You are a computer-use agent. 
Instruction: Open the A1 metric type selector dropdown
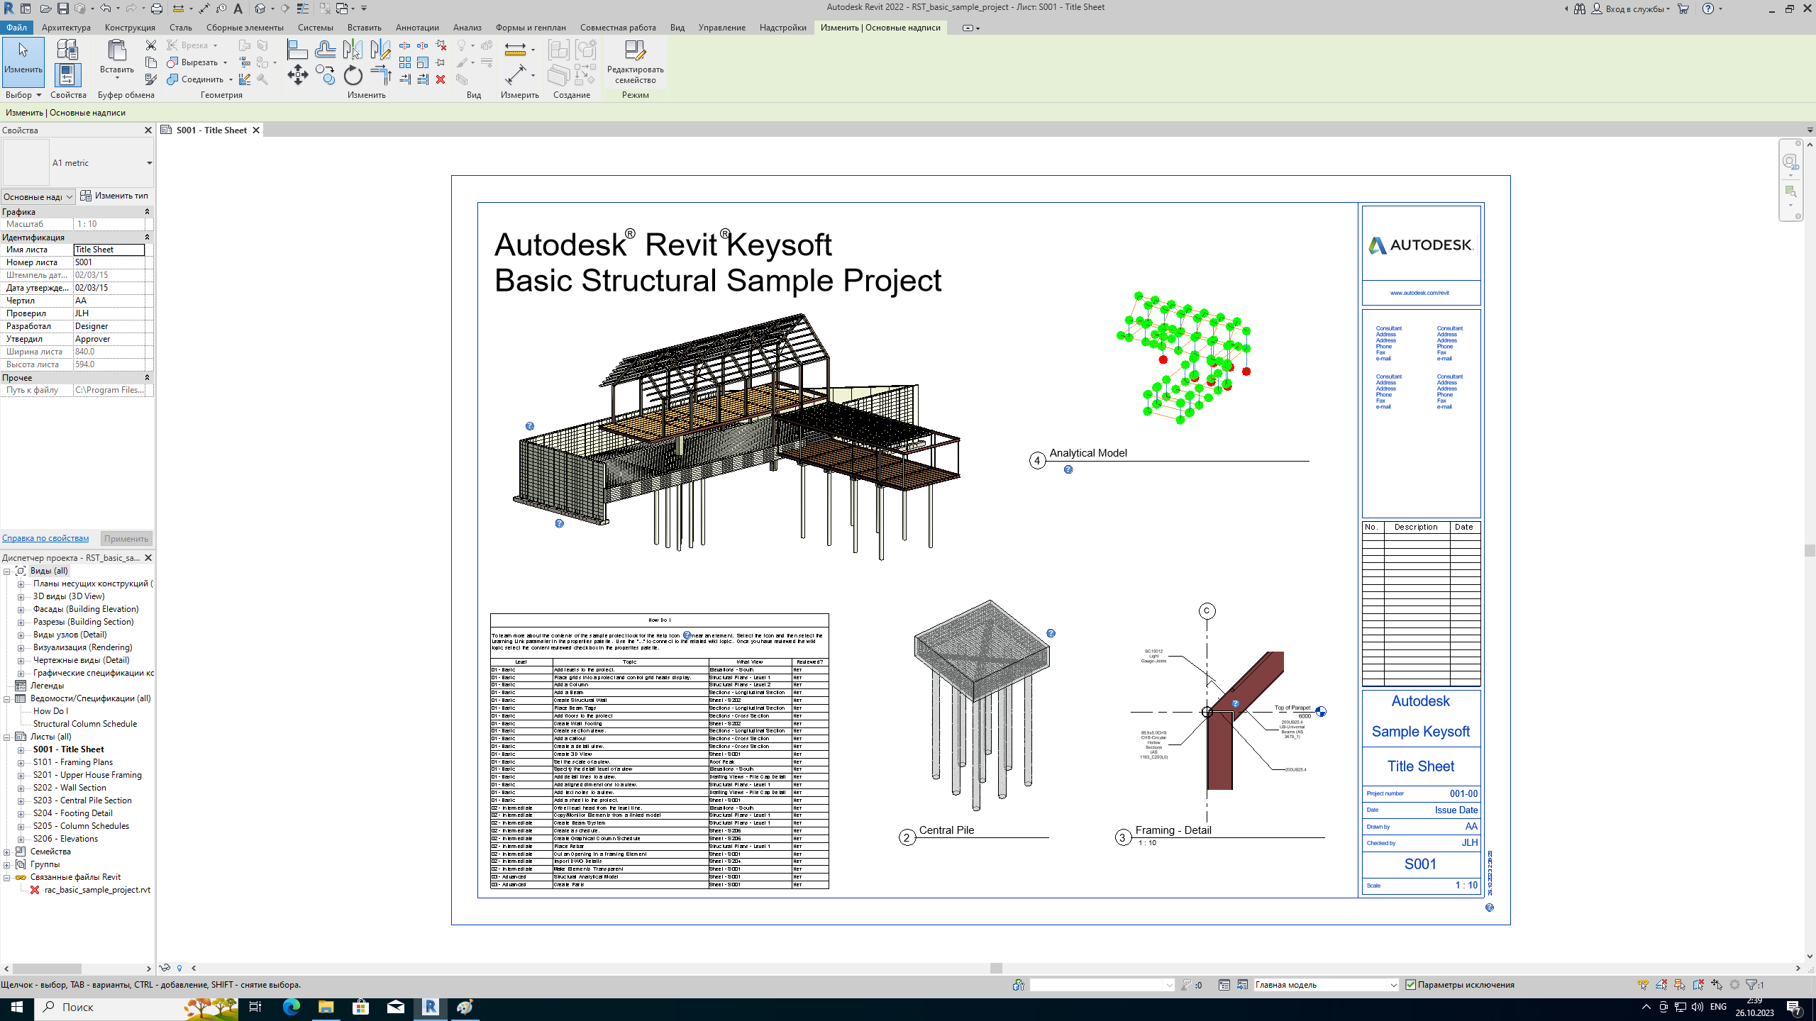click(x=149, y=163)
